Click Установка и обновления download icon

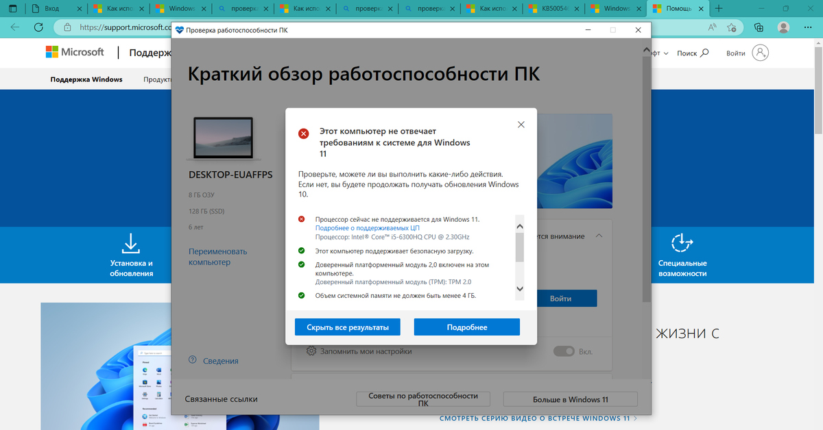click(x=131, y=243)
